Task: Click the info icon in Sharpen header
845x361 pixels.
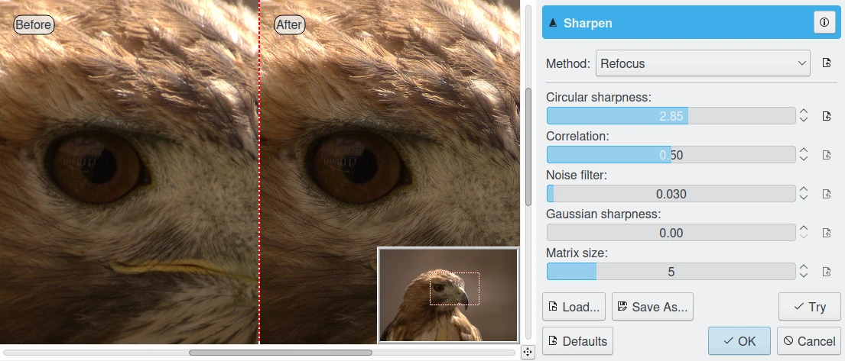Action: tap(824, 23)
